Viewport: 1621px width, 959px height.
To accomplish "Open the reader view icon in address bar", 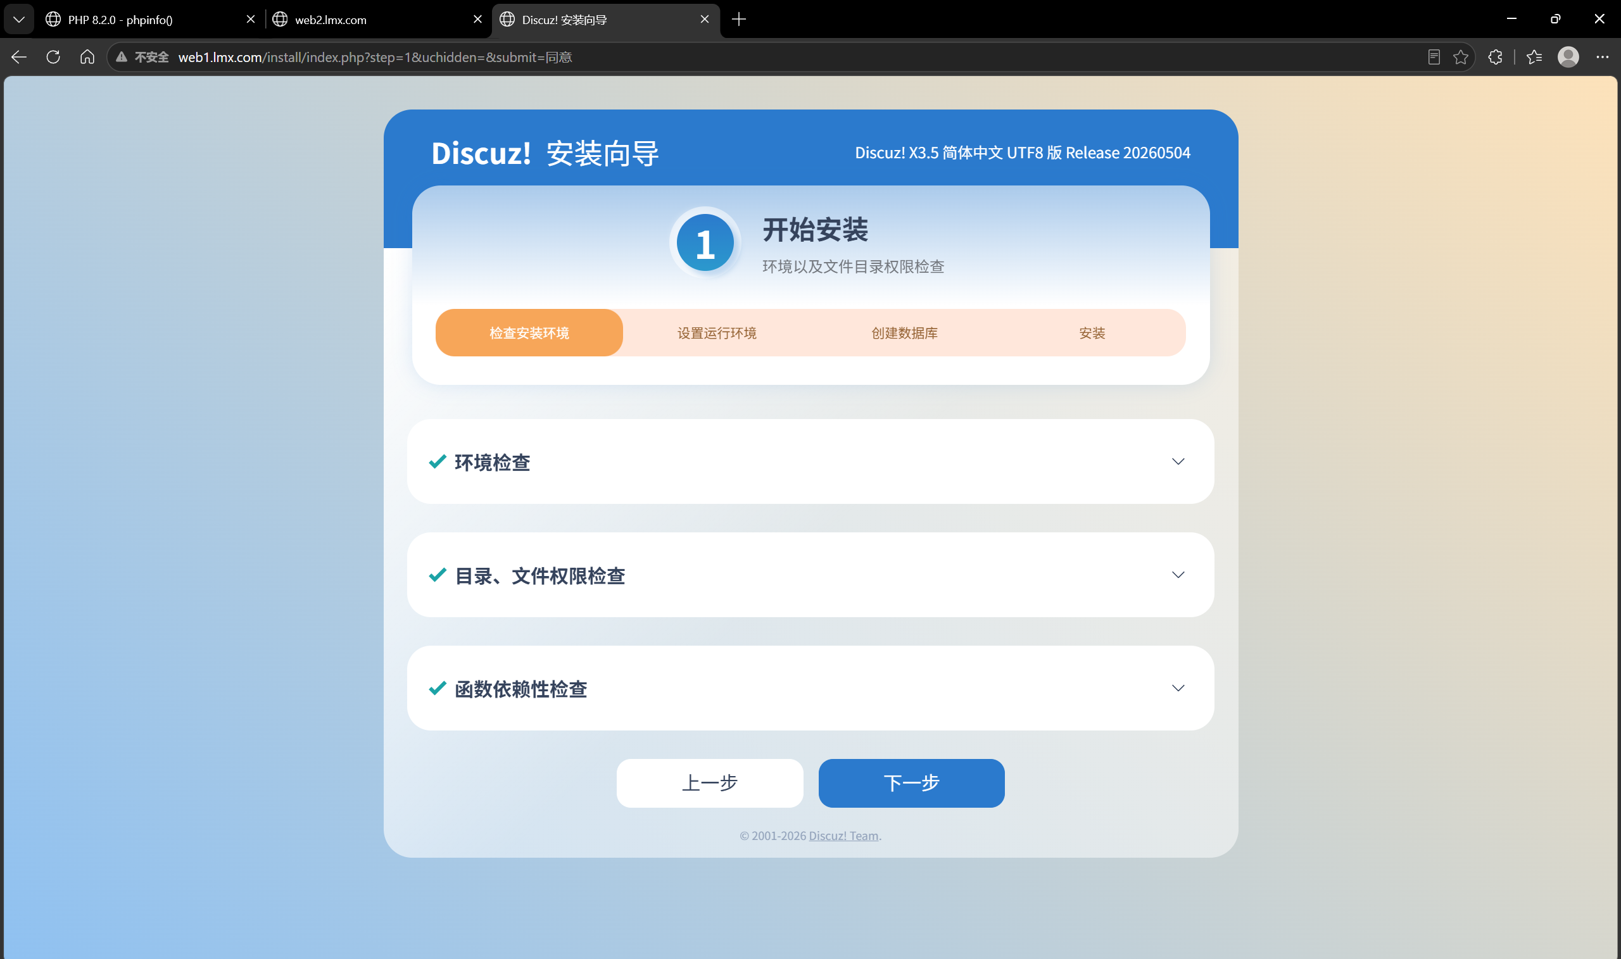I will tap(1434, 57).
